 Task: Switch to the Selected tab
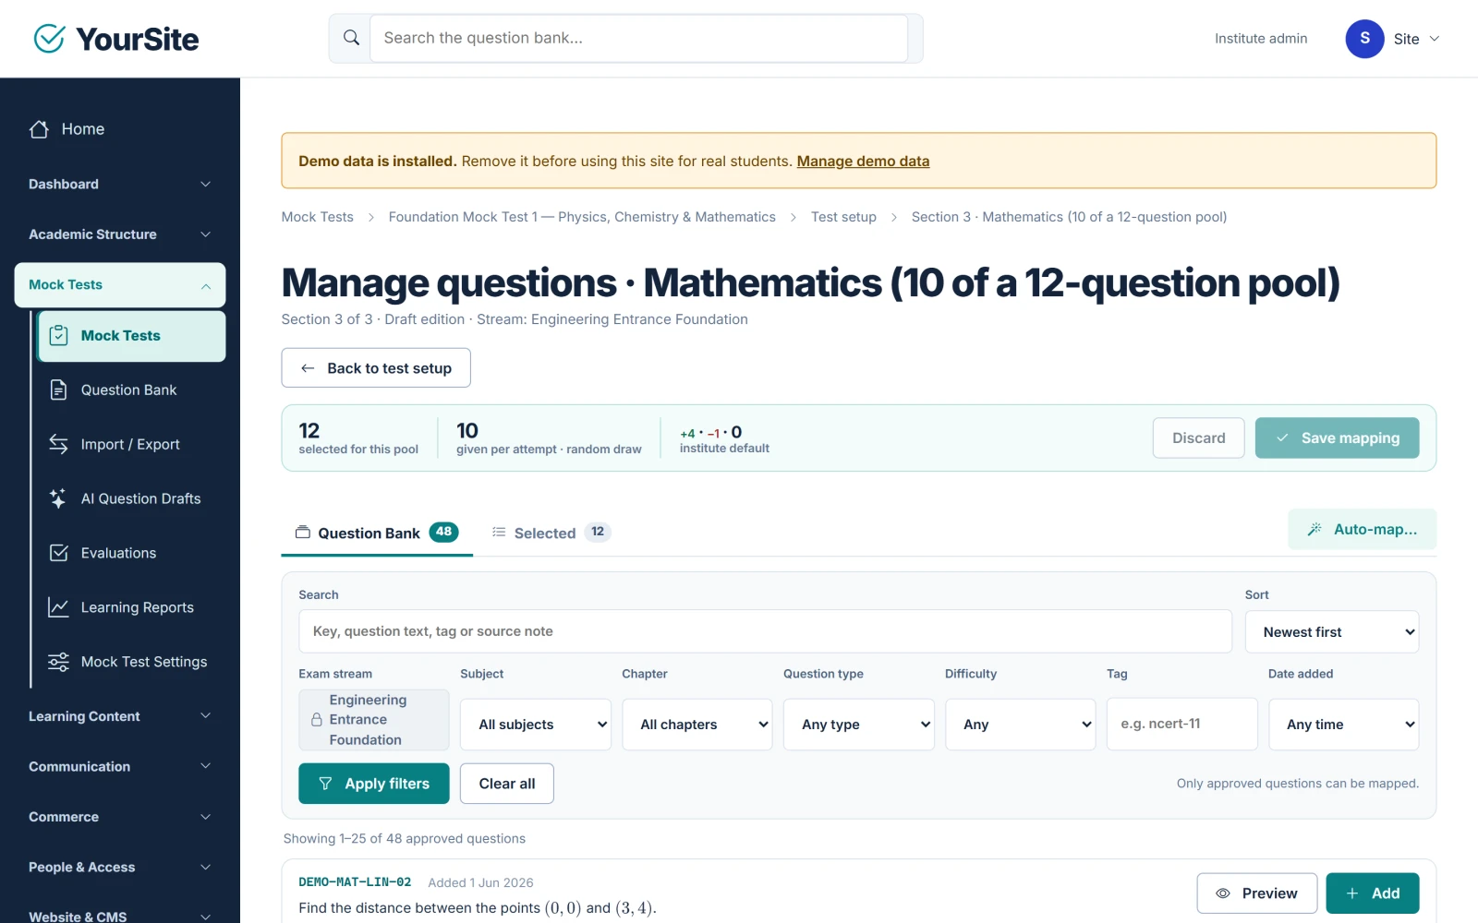pos(551,533)
